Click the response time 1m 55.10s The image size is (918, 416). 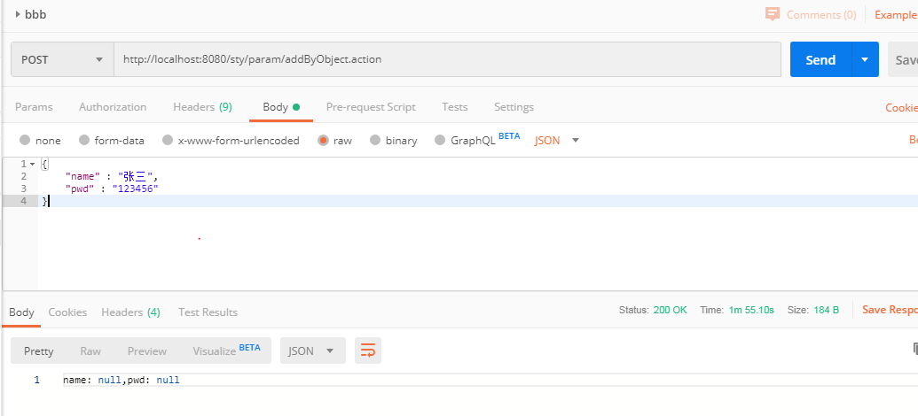[x=751, y=310]
